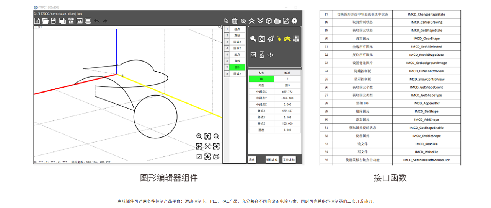Click the 示教 button
The height and width of the screenshot is (208, 491).
point(252,159)
